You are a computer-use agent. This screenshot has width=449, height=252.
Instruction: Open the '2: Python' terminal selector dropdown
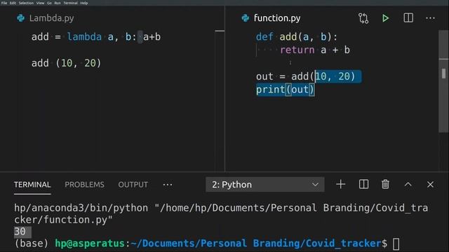265,185
